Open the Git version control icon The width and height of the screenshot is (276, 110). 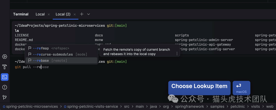pos(5,97)
